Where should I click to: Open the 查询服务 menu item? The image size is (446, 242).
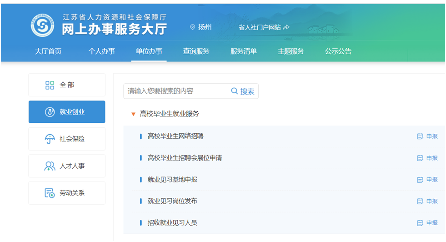[196, 51]
